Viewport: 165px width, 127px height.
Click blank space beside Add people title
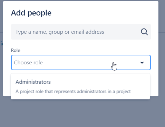click(x=104, y=13)
